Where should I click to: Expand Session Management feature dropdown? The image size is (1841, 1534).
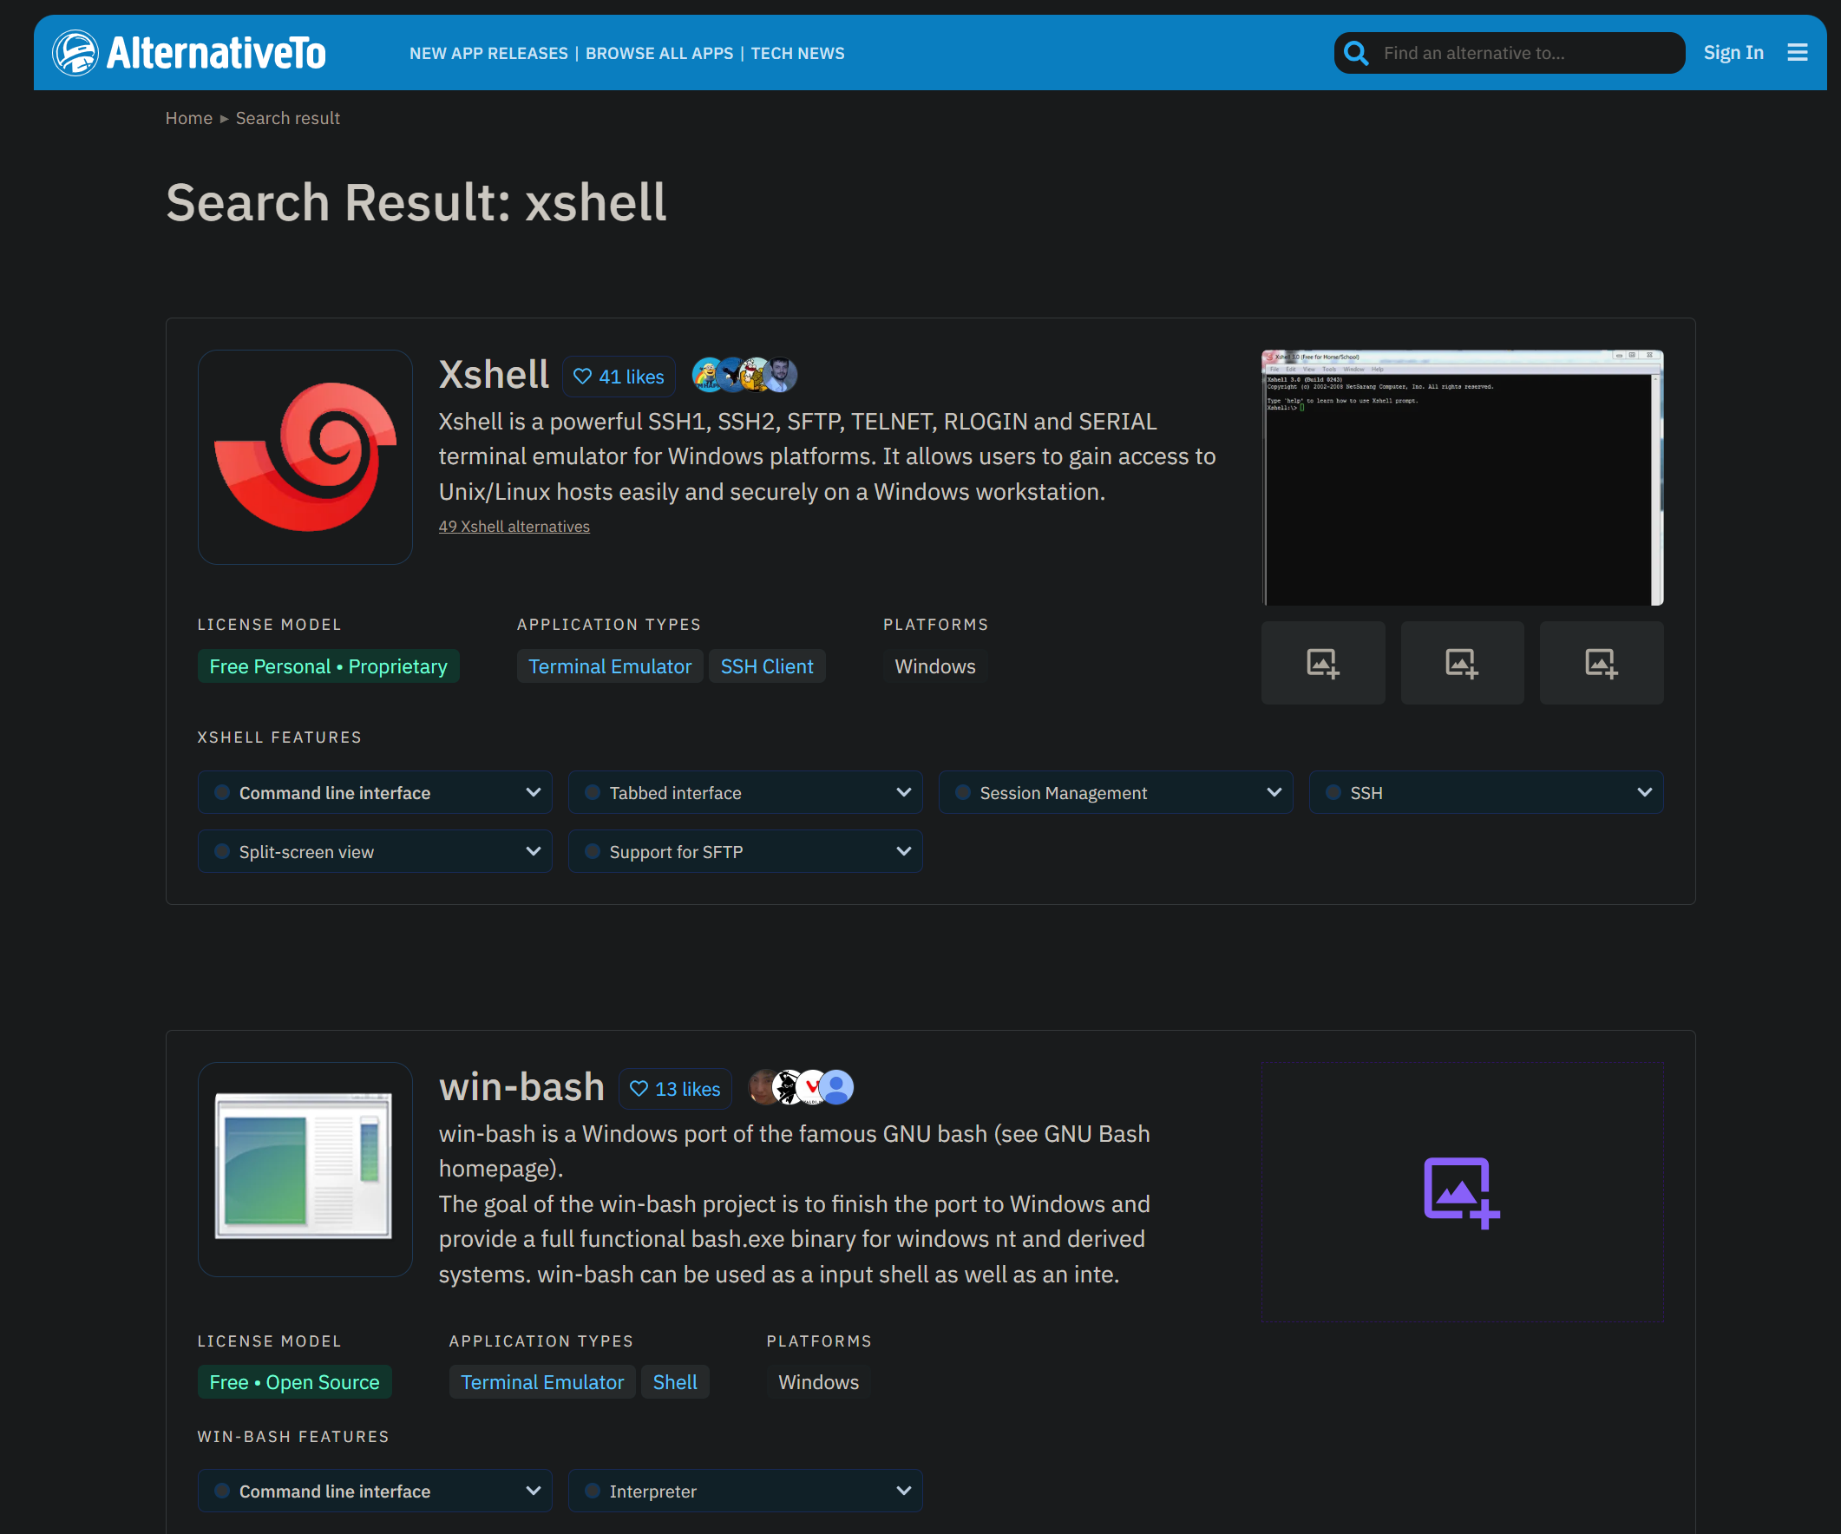click(x=1274, y=792)
